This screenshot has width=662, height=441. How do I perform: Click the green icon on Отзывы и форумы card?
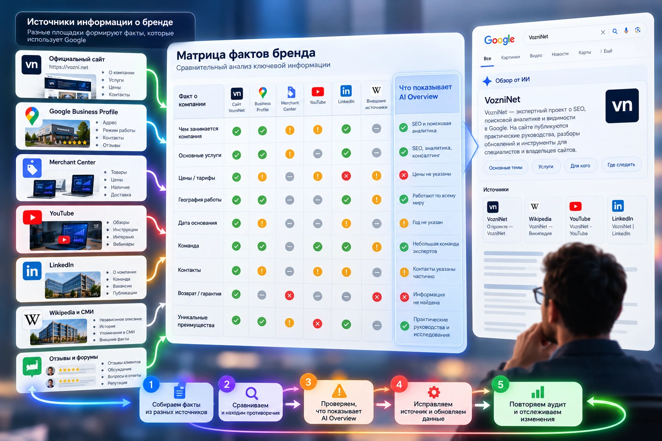32,367
